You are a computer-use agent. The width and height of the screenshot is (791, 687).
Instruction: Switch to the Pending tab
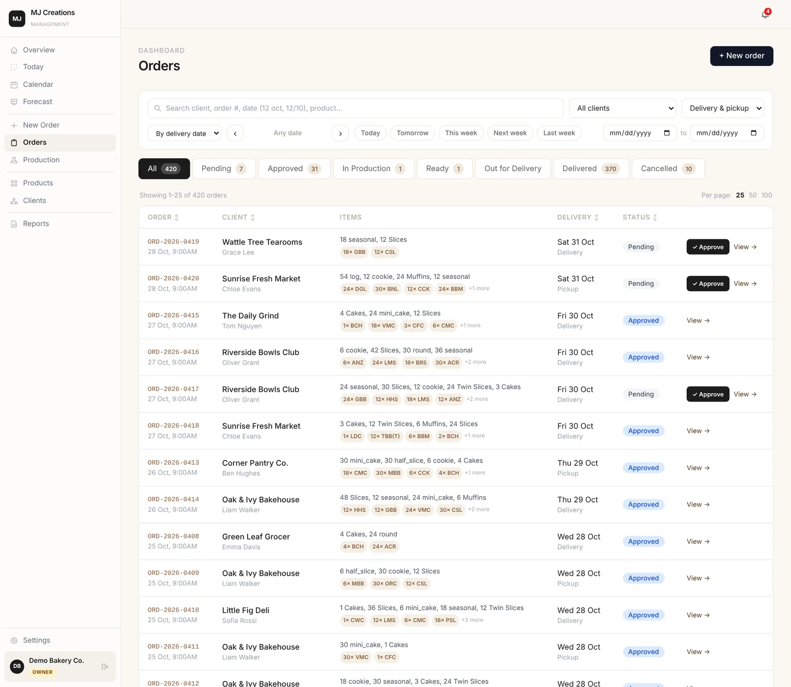[x=223, y=169]
